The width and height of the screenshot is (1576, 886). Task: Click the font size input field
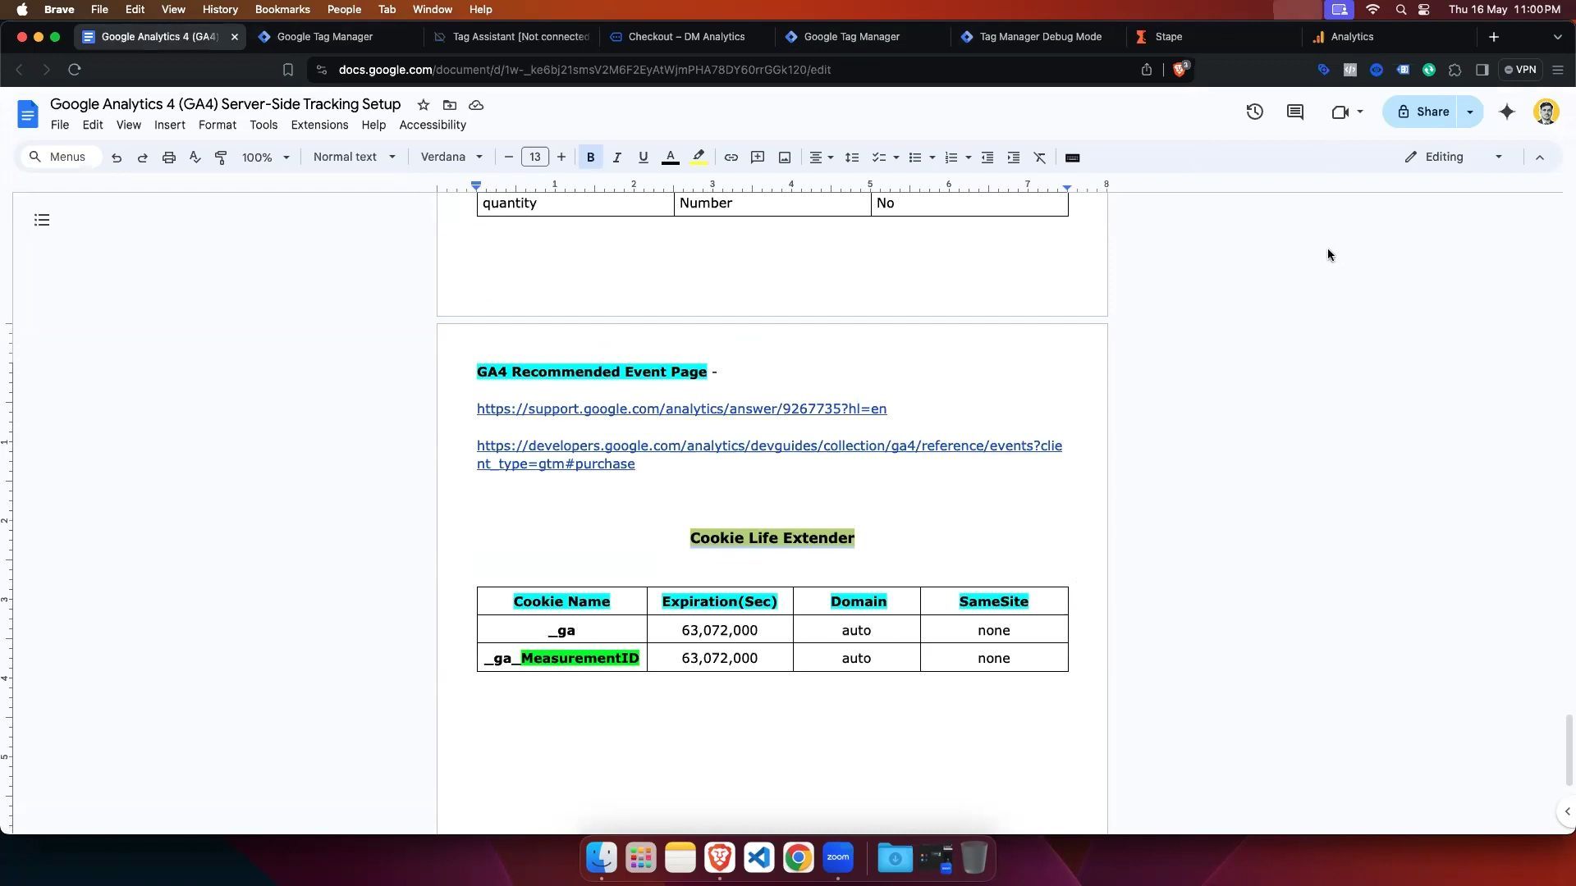point(535,158)
